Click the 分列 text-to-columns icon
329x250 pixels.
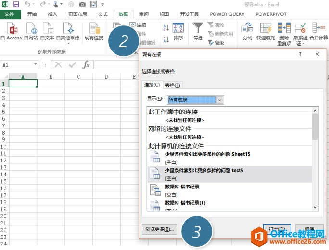247,28
